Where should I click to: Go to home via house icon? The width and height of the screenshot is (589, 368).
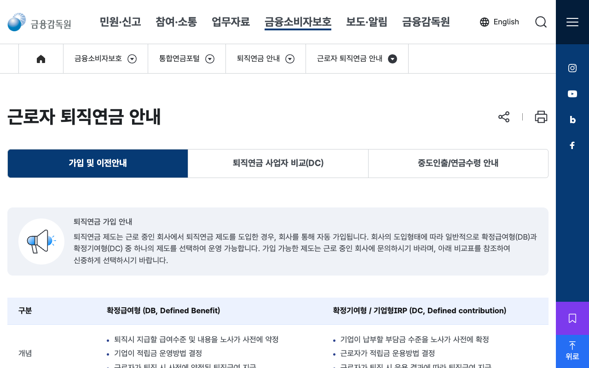pos(41,59)
